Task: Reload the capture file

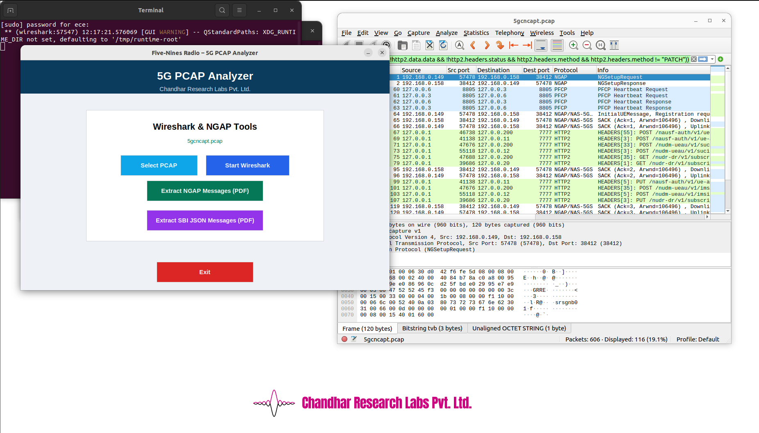Action: click(443, 45)
